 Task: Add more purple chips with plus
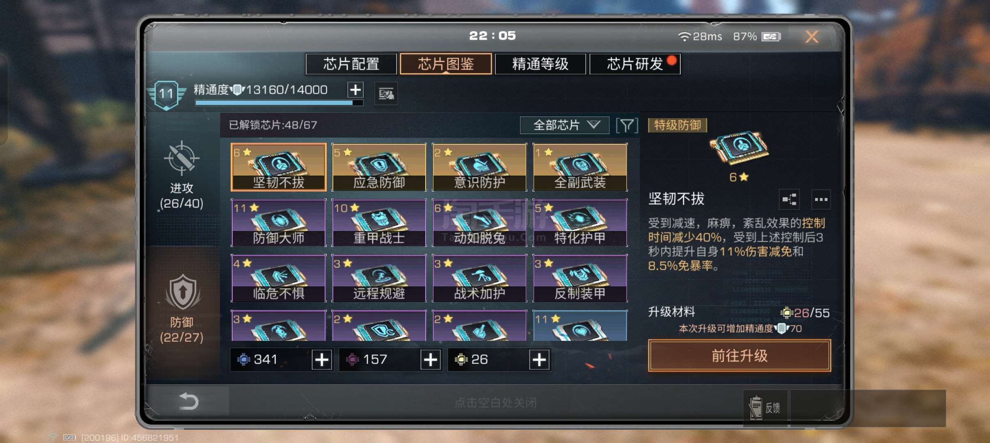coord(431,360)
